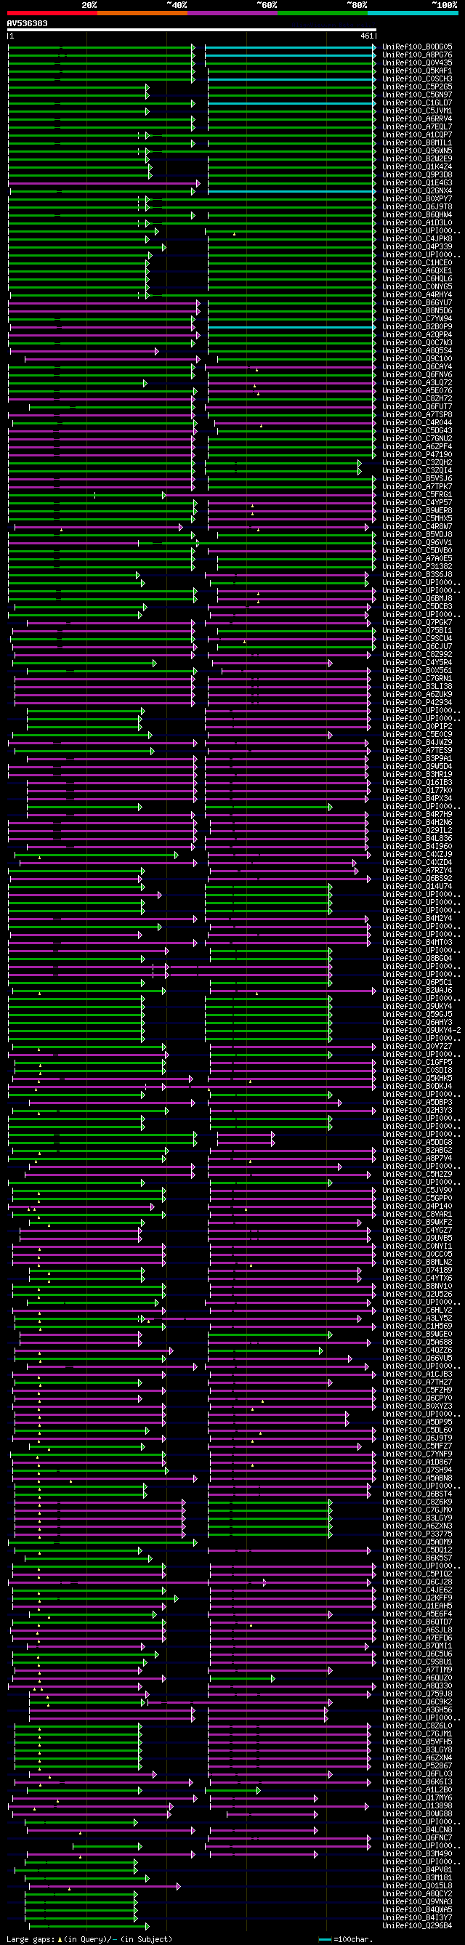Select label UniRef100_Q96WN5
465x1945 pixels.
418,151
